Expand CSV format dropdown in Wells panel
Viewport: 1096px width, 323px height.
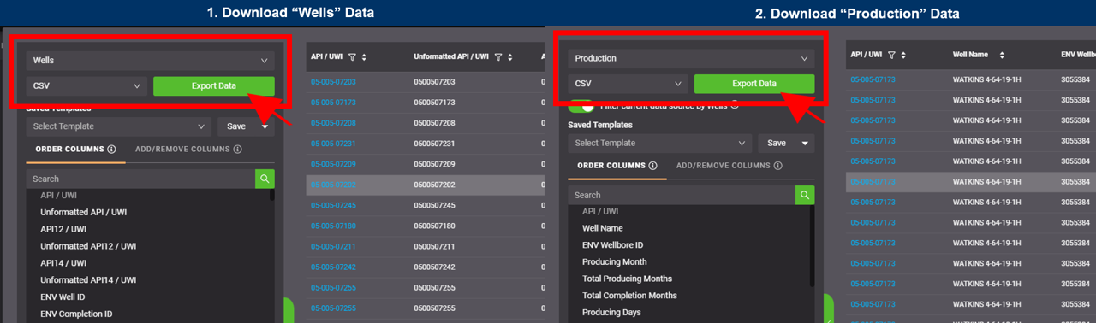86,86
